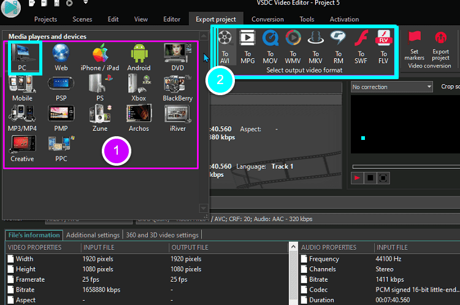The width and height of the screenshot is (460, 305).
Task: Set output format To SWF
Action: 361,47
